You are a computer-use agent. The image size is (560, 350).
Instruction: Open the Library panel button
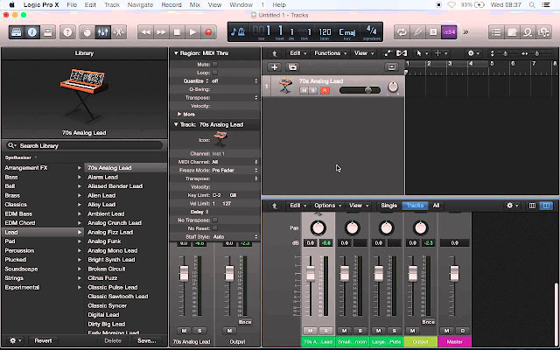pyautogui.click(x=17, y=32)
